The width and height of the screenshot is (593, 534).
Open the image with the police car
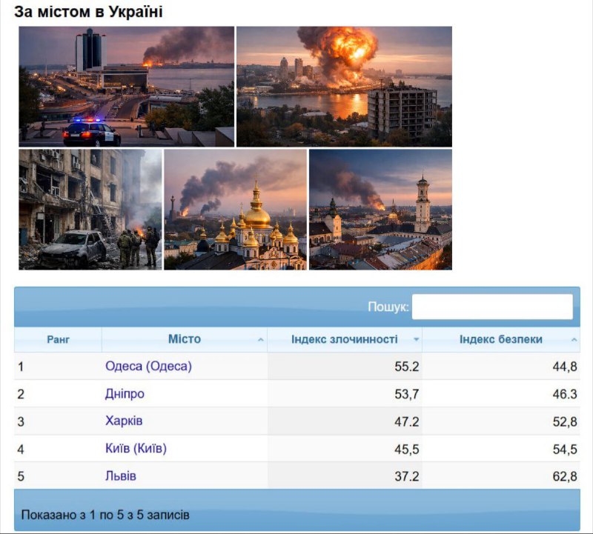(126, 87)
